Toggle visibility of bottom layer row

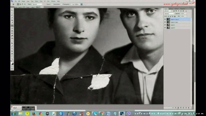[165, 28]
